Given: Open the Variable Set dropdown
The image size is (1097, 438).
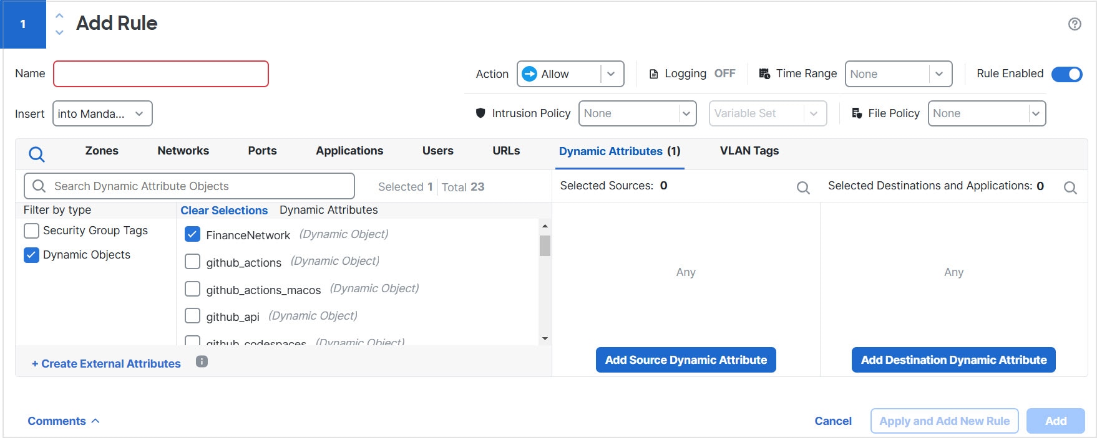Looking at the screenshot, I should click(768, 113).
